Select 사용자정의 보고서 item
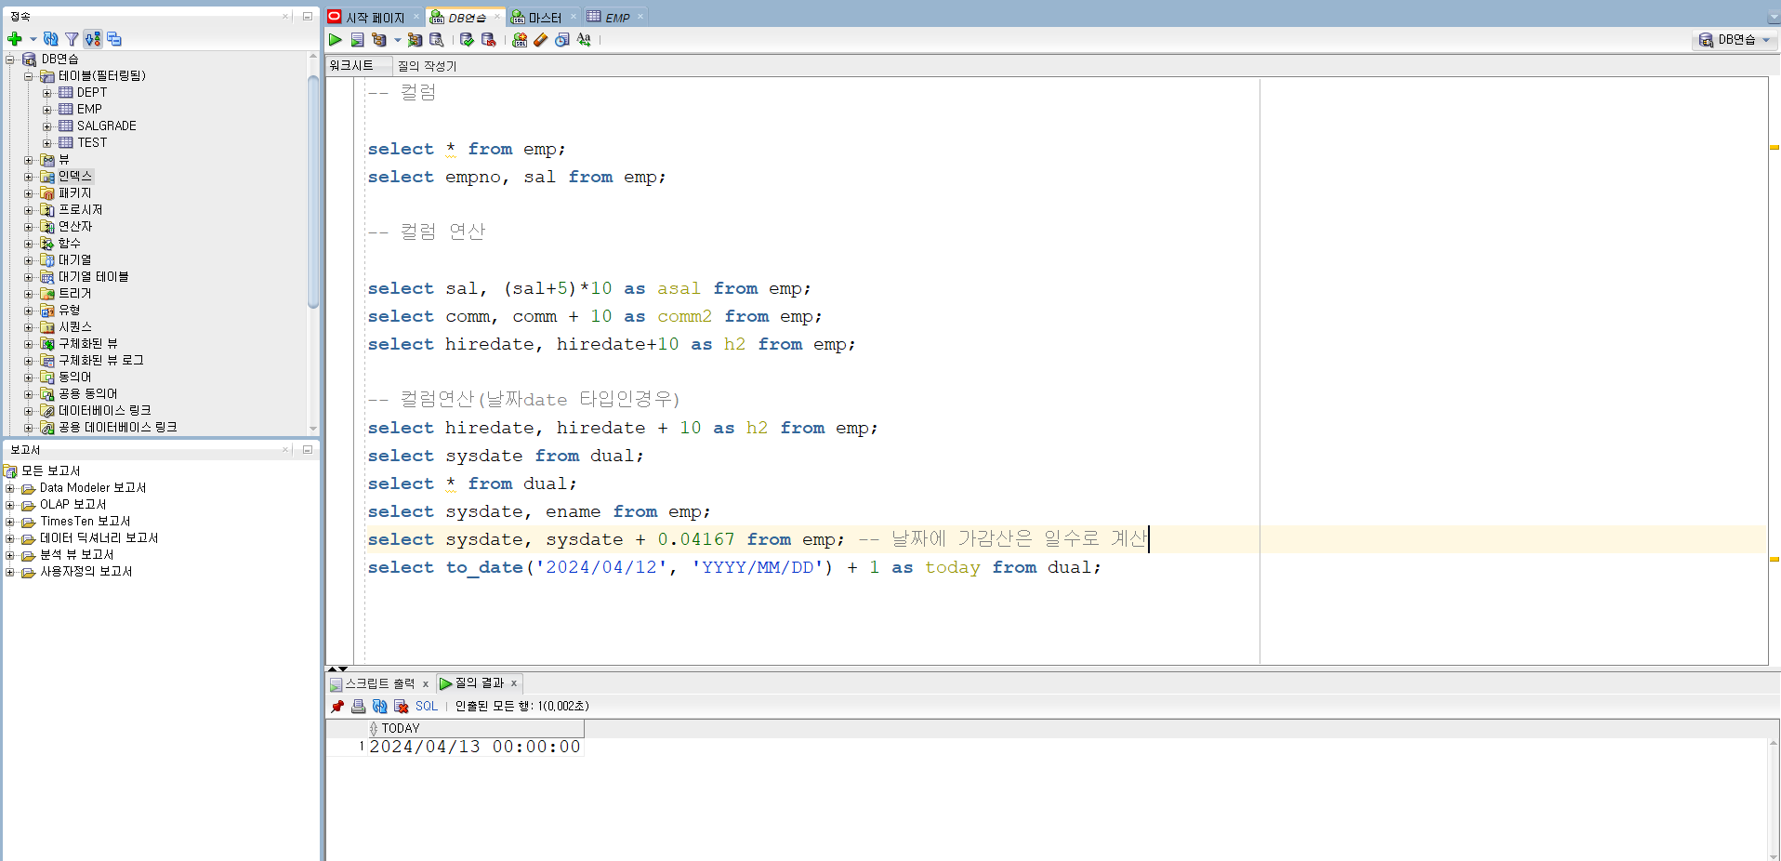 point(86,572)
